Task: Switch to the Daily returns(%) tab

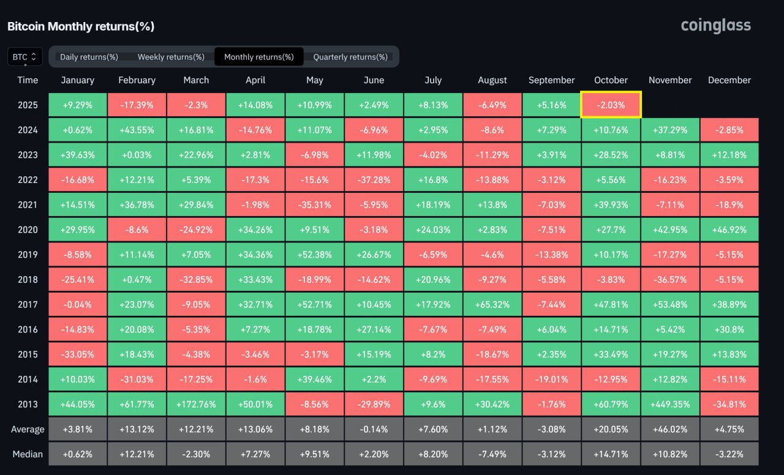Action: pyautogui.click(x=89, y=57)
